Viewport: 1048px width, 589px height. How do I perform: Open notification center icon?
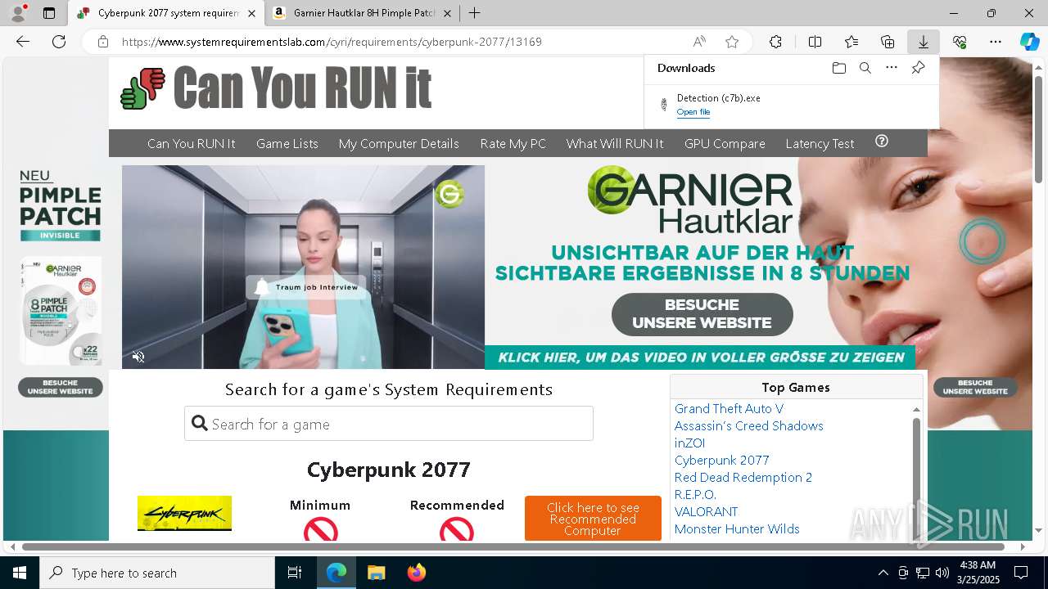click(x=1021, y=573)
